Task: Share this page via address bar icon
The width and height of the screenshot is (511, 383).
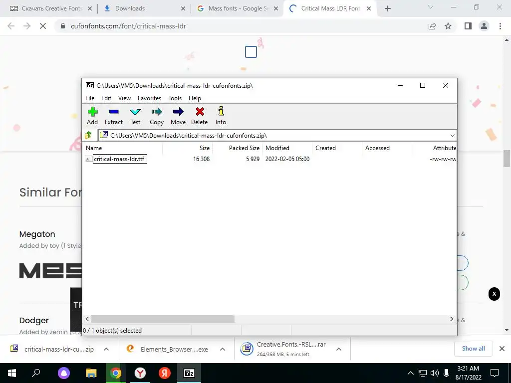Action: 432,26
